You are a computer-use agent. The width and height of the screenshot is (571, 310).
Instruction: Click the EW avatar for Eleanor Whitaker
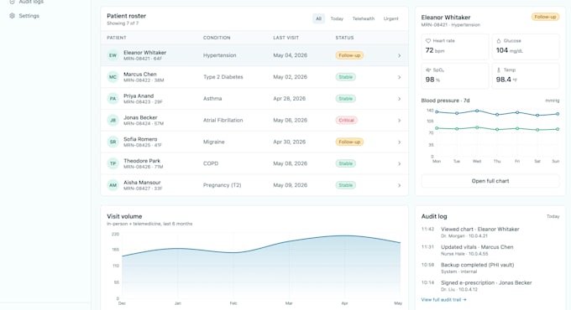point(113,55)
